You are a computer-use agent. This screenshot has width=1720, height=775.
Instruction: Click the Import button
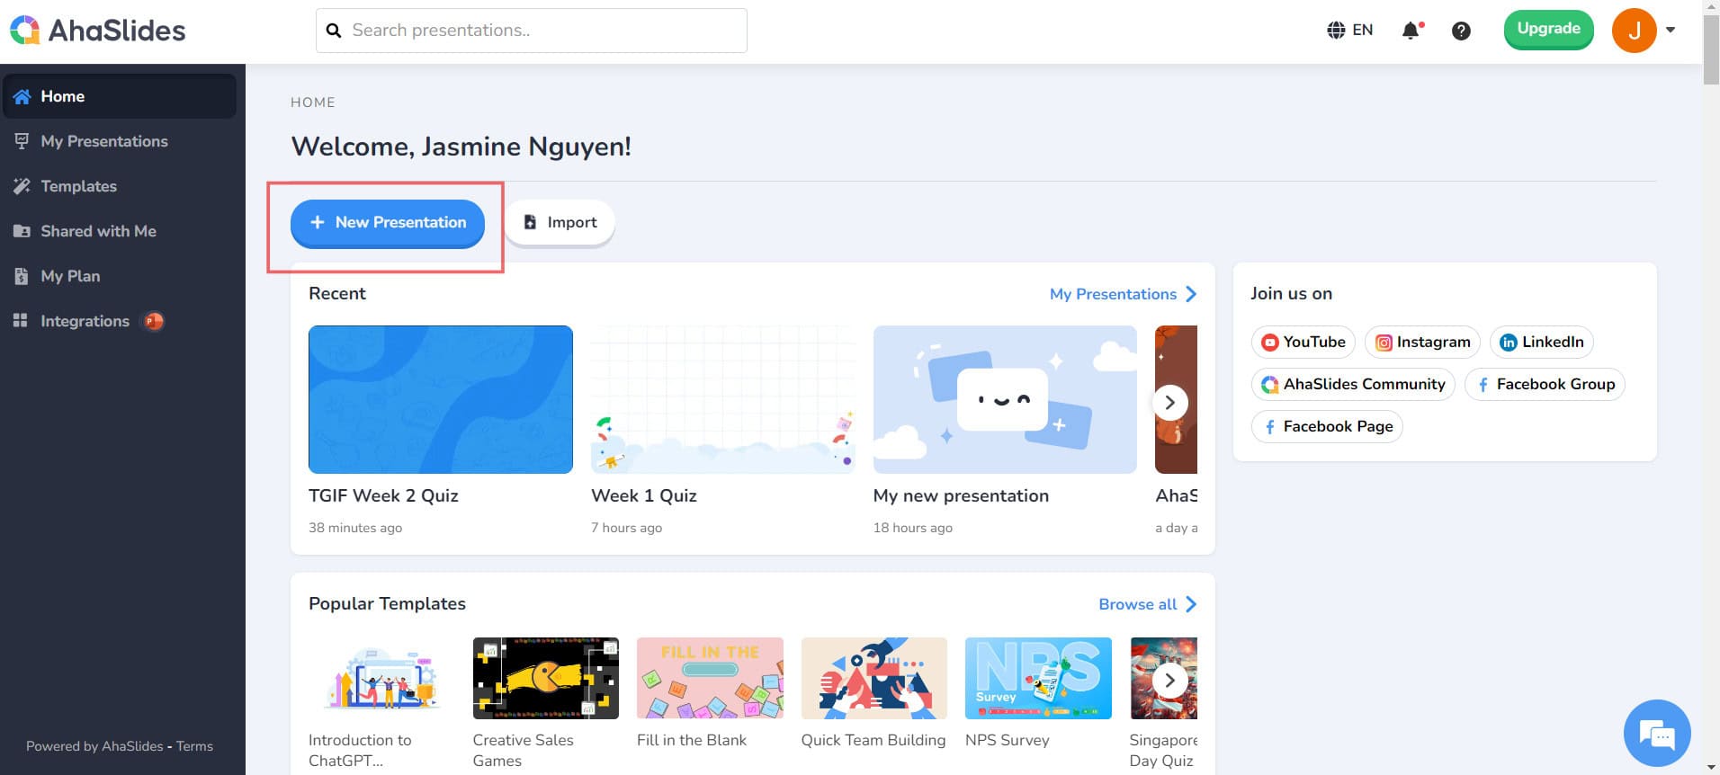(x=560, y=222)
